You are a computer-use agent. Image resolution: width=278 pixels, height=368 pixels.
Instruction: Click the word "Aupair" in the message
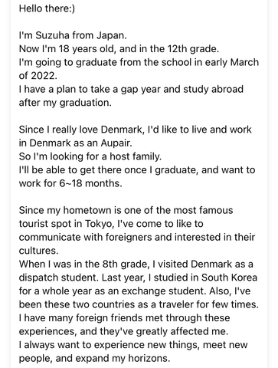point(115,143)
